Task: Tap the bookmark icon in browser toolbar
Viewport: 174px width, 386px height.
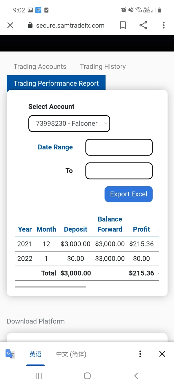Action: point(123,25)
